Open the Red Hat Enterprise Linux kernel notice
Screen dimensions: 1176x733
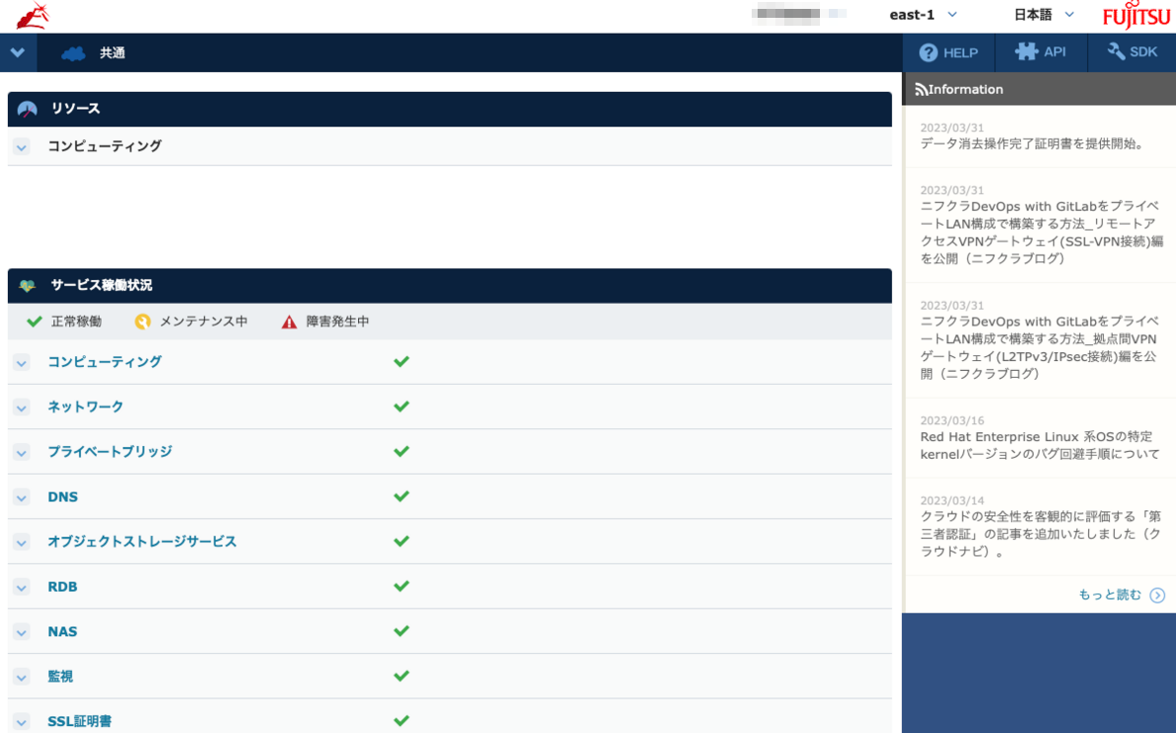pyautogui.click(x=1039, y=445)
